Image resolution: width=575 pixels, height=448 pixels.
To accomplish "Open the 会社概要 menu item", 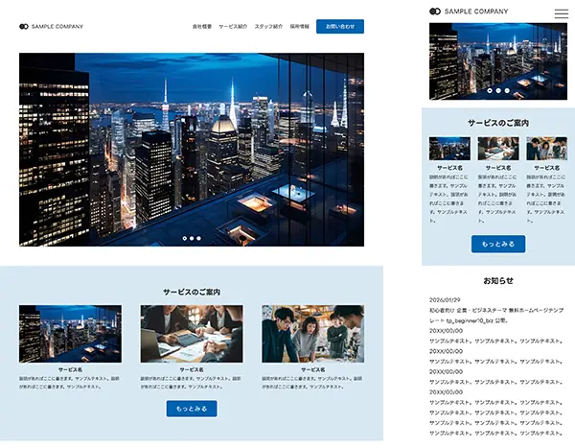I will [202, 27].
